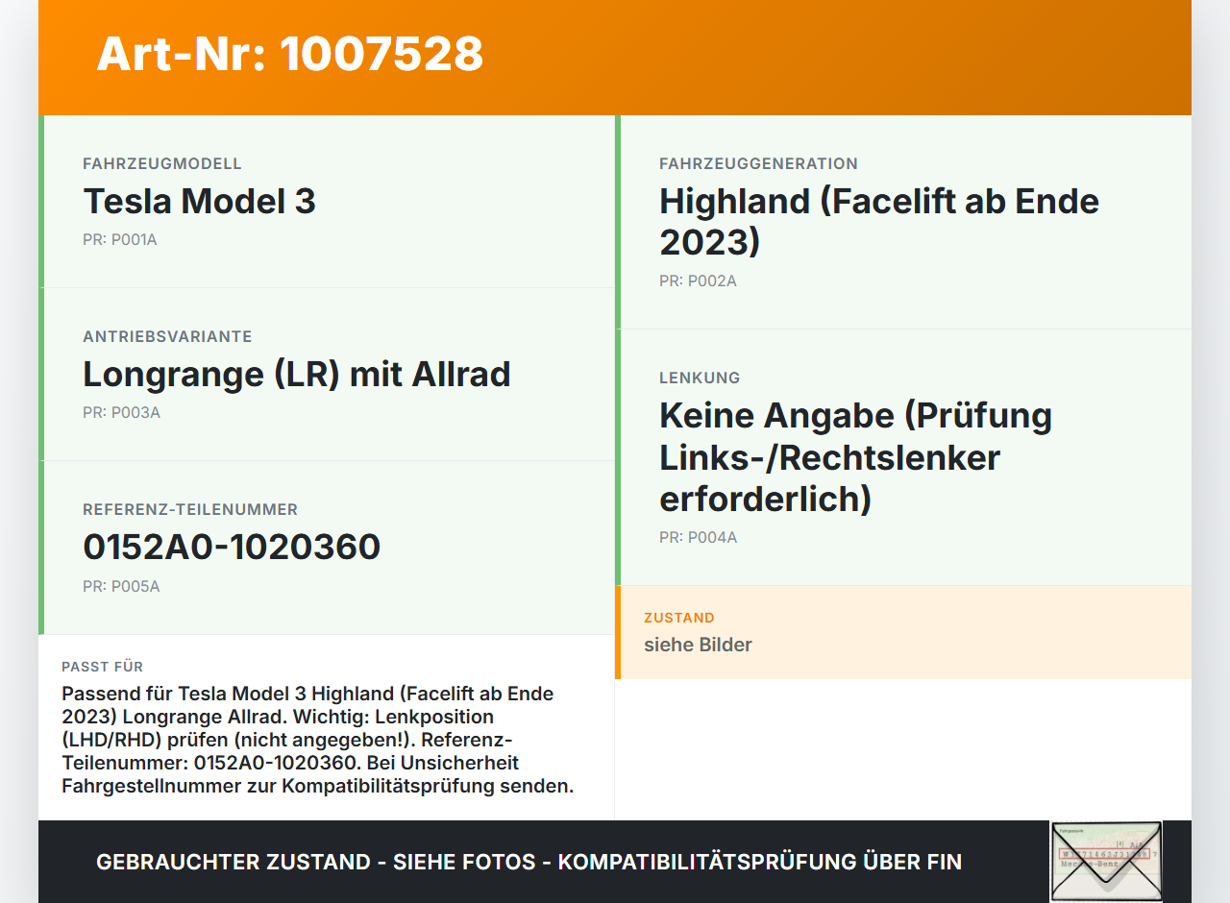Screen dimensions: 1230x903
Task: Click 'siehe Bilder' condition text
Action: click(x=698, y=645)
